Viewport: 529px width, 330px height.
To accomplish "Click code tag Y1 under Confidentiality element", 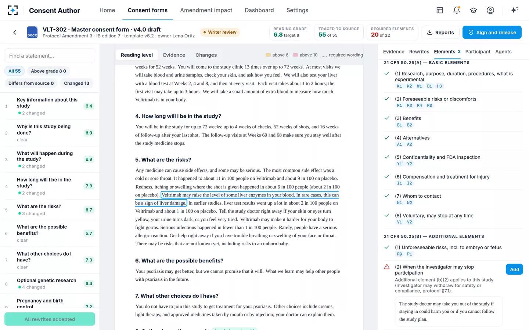I will (399, 164).
